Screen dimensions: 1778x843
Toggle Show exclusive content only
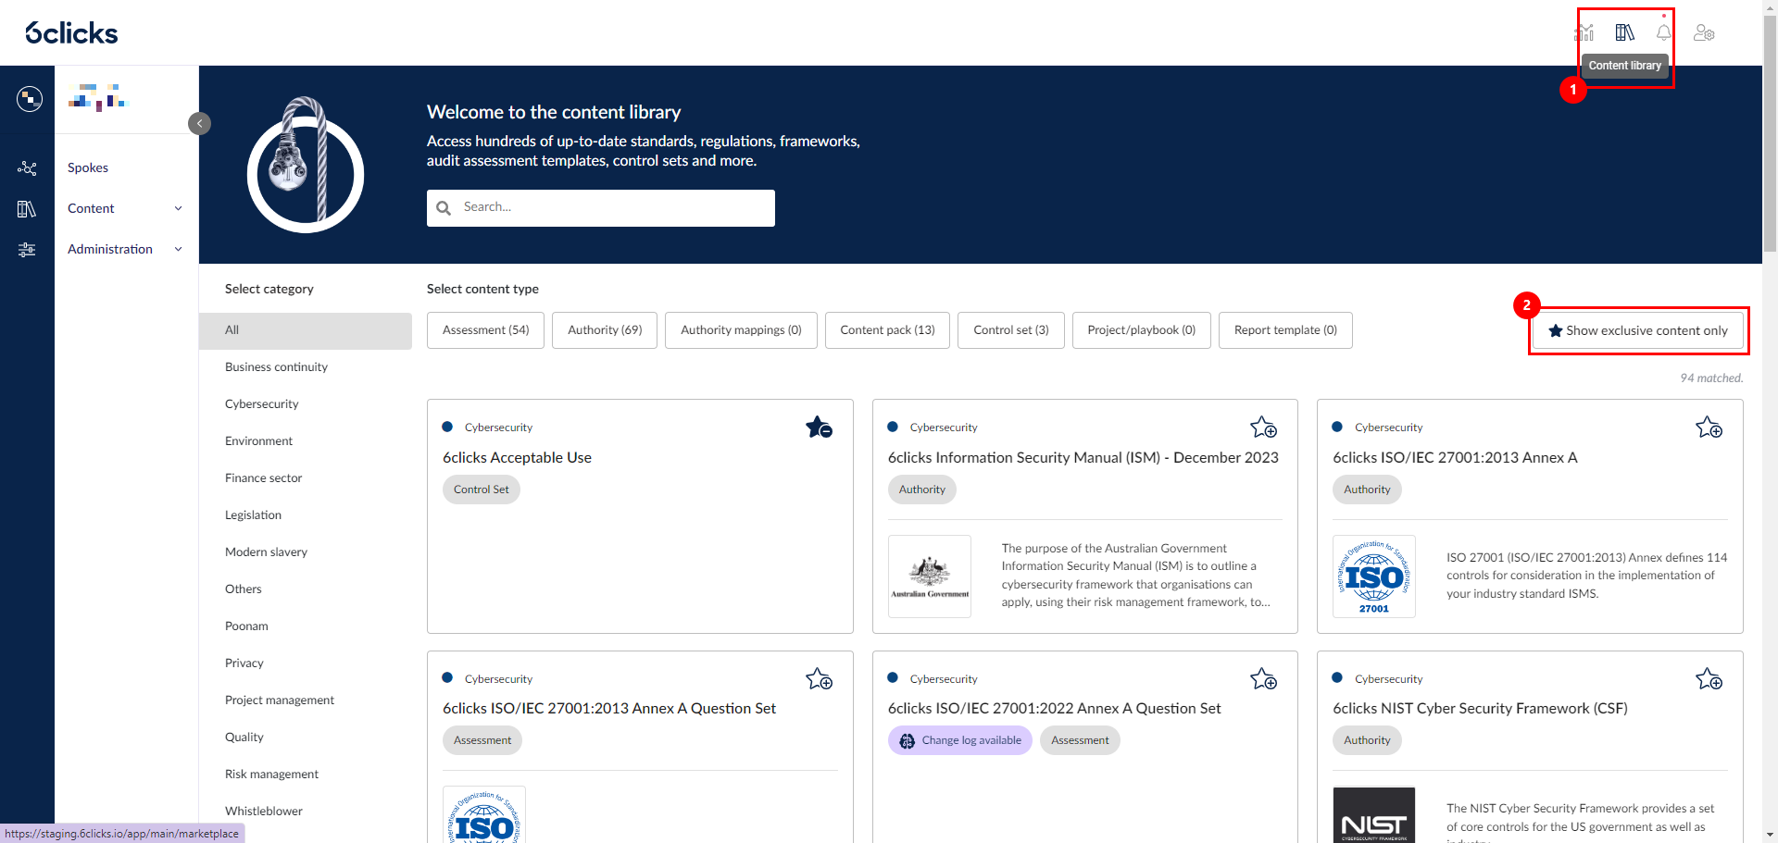(1637, 330)
